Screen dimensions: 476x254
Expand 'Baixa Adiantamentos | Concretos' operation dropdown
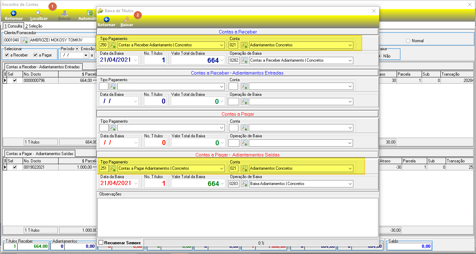coord(350,184)
